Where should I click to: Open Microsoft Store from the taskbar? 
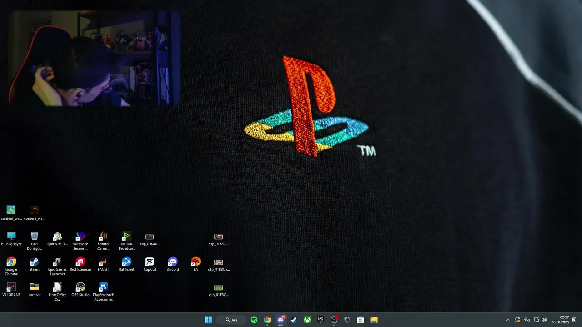click(x=361, y=320)
